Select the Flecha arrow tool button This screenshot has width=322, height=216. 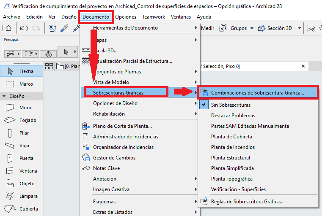[x=22, y=71]
